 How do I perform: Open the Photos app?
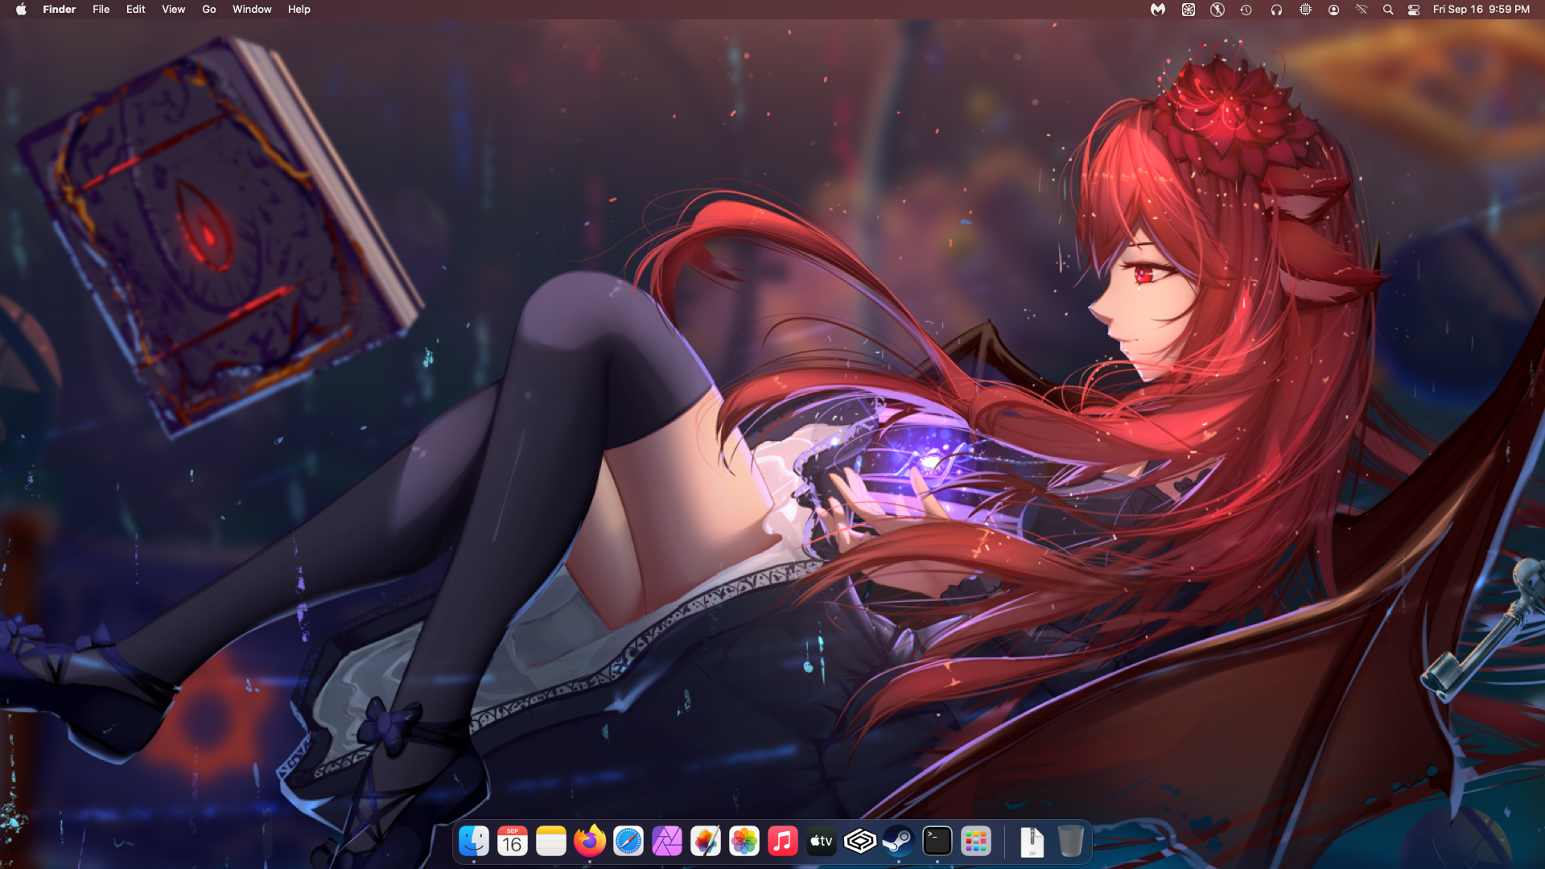744,842
